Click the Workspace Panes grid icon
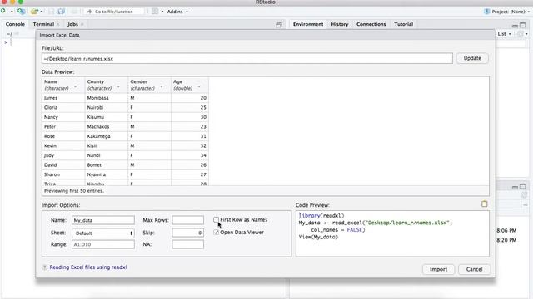Screen dimensions: 533x299 155,12
